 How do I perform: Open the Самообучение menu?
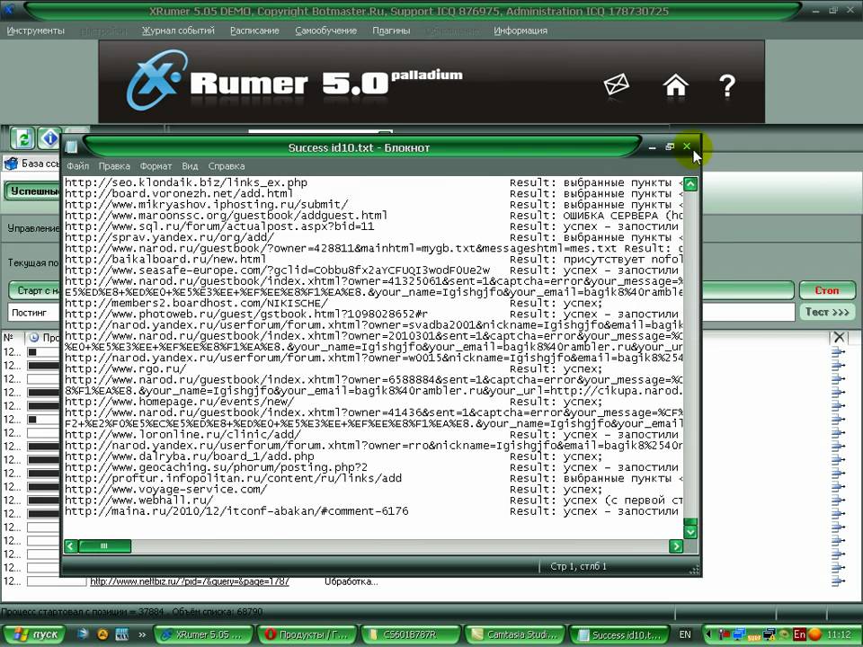(x=325, y=31)
